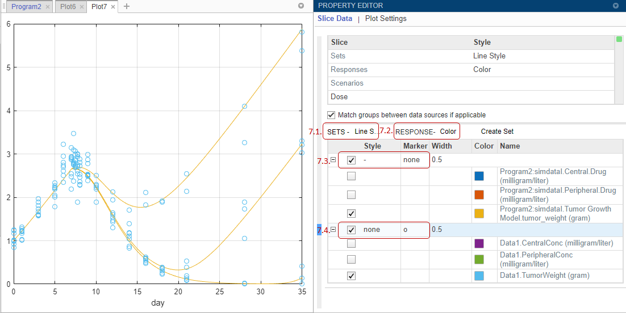Click the SETS - Line Style header

[351, 132]
